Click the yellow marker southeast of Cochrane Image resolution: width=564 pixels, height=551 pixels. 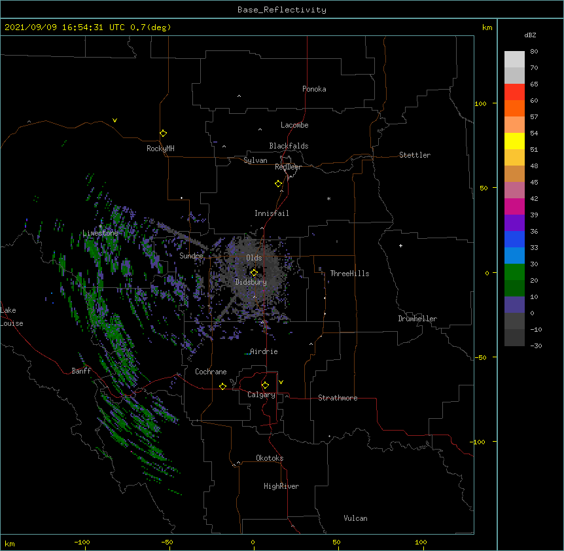click(222, 386)
